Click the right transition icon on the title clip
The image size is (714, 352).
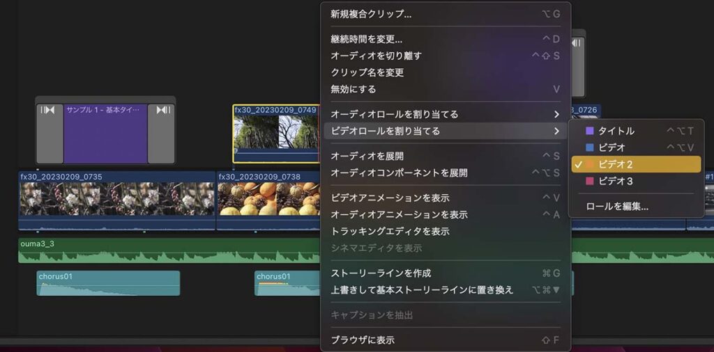click(x=162, y=111)
